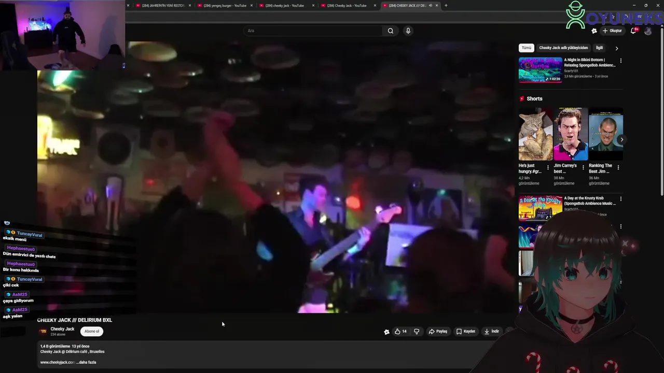
Task: Click the Paylaş share button
Action: pos(438,332)
